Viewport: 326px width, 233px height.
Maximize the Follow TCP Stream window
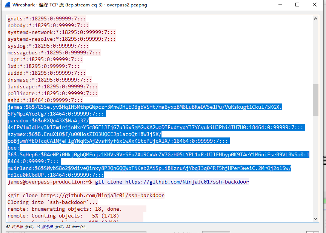pyautogui.click(x=297, y=5)
